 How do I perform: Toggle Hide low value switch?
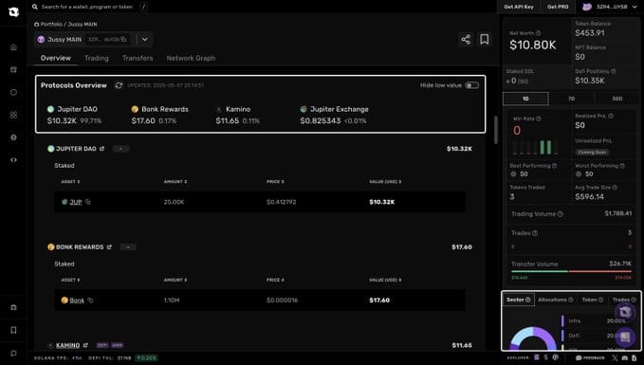click(x=472, y=85)
